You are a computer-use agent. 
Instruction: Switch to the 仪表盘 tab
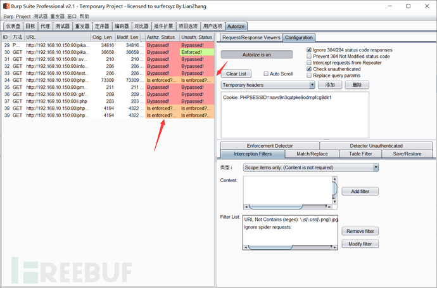tap(13, 26)
